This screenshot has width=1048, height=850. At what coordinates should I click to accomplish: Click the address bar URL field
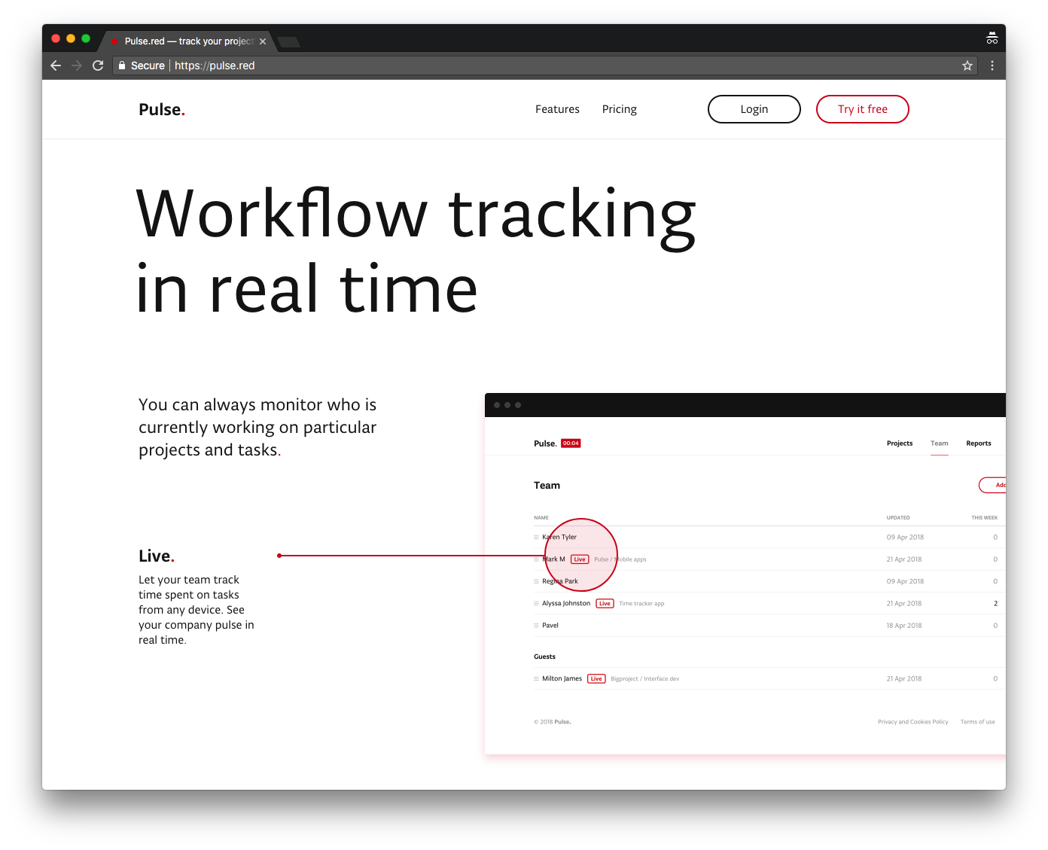pos(527,66)
